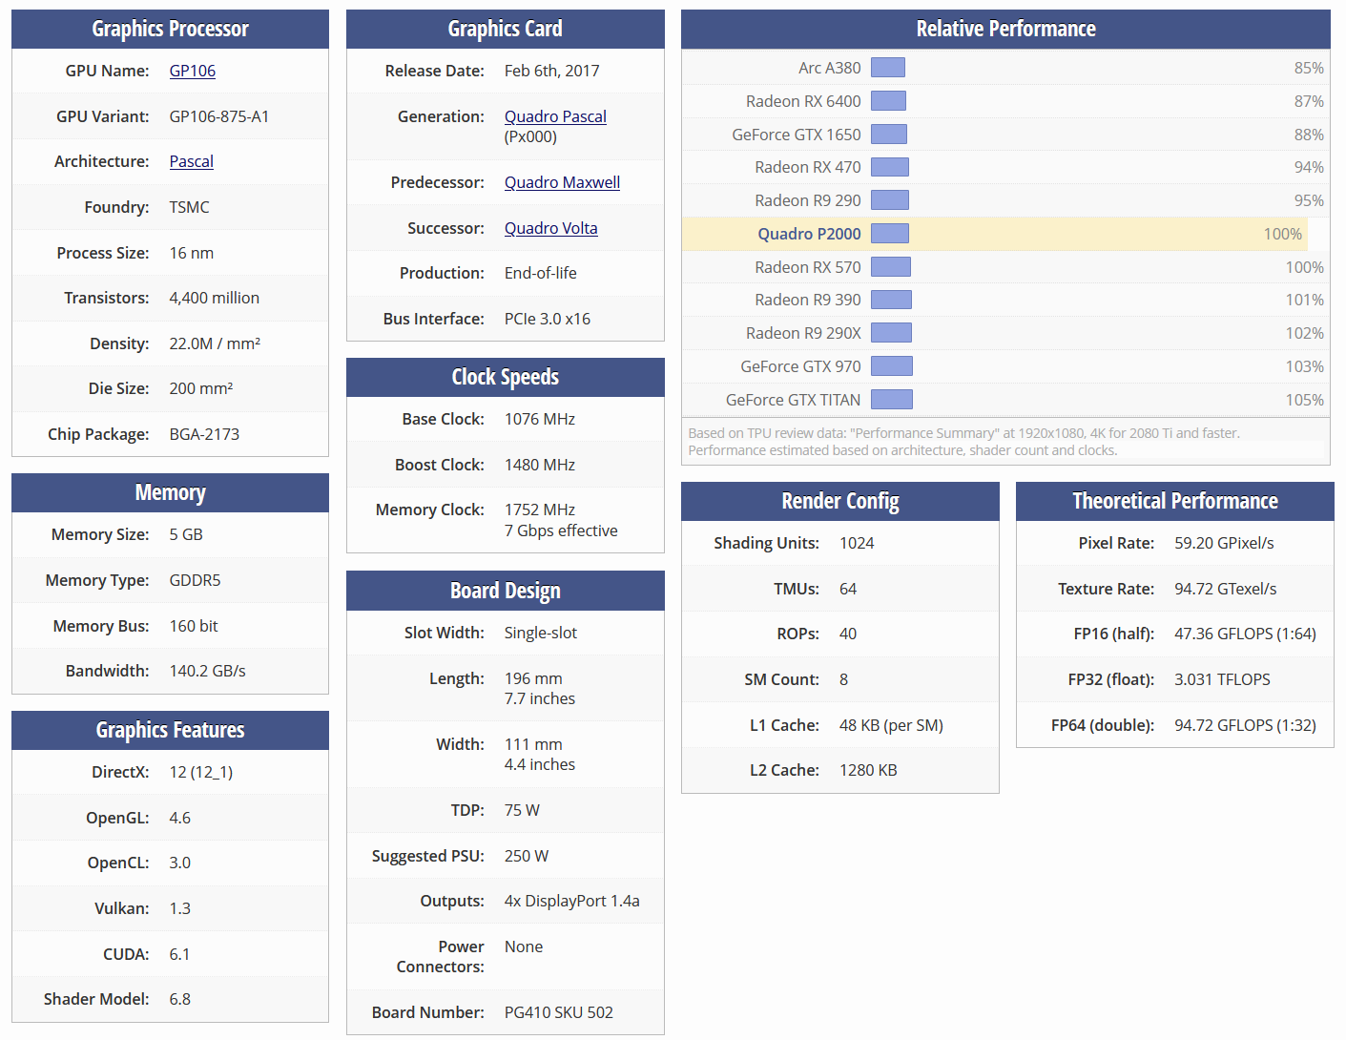The image size is (1346, 1040).
Task: Select the GeForce GTX 970 row
Action: click(1005, 366)
